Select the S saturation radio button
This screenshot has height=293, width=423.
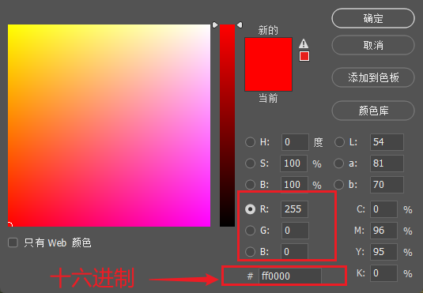250,163
